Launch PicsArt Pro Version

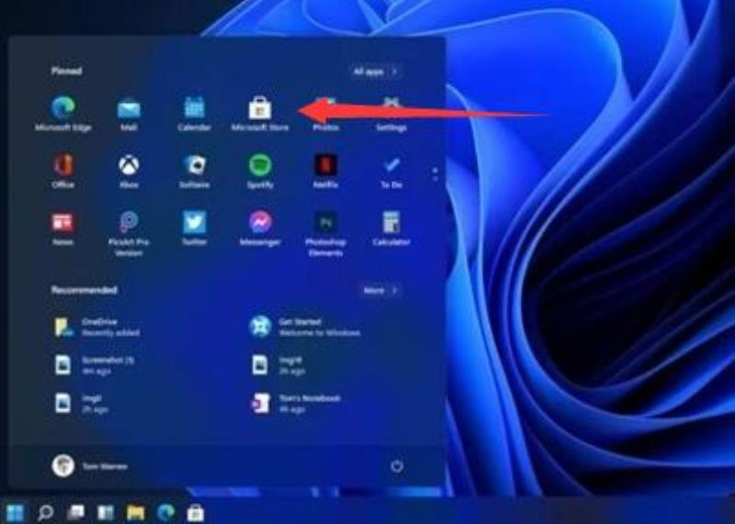click(x=129, y=233)
